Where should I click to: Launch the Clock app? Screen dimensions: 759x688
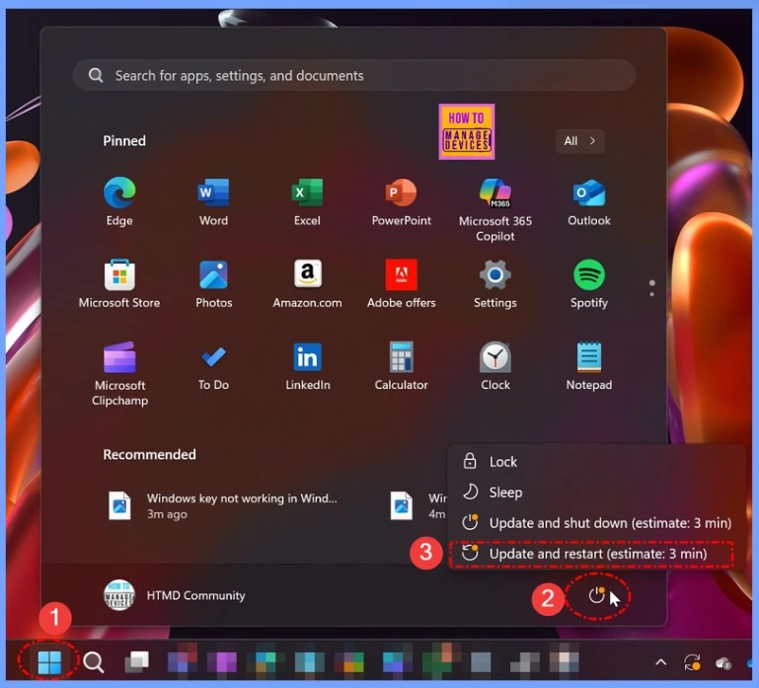pyautogui.click(x=495, y=366)
